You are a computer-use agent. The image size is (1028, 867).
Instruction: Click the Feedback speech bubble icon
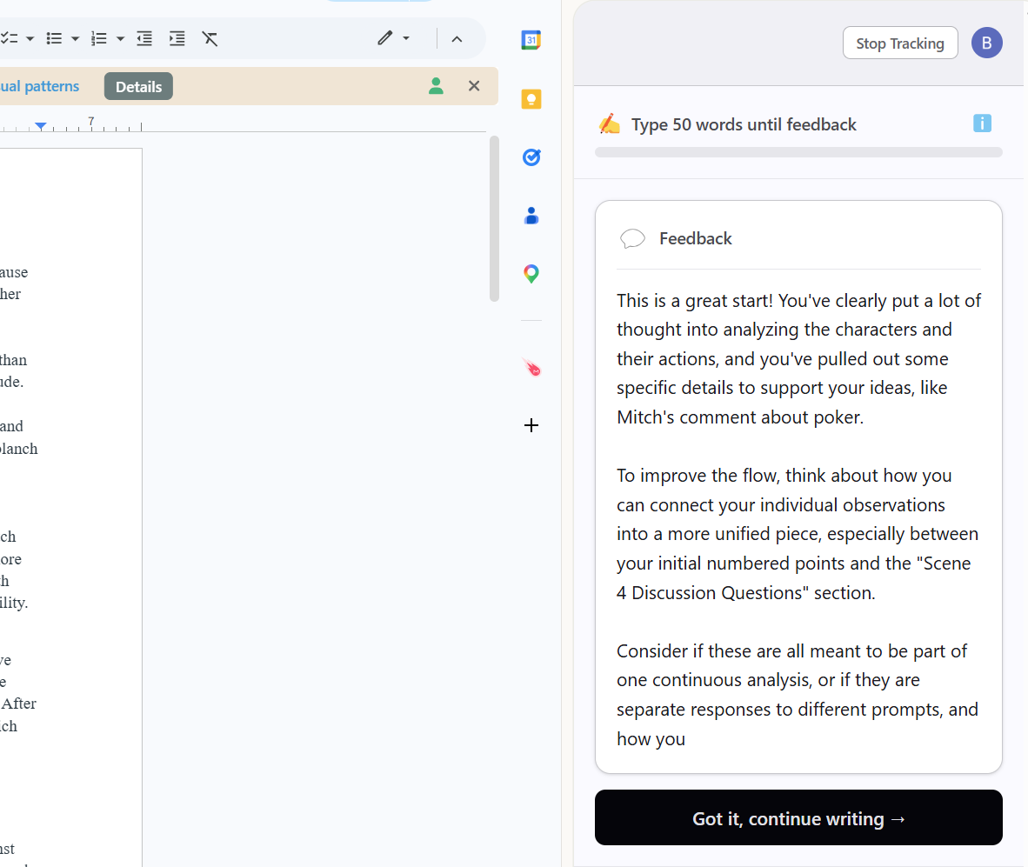pos(632,238)
